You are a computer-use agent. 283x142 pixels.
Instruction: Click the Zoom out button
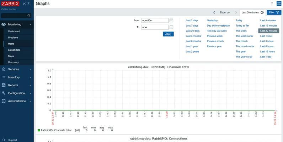(x=225, y=12)
